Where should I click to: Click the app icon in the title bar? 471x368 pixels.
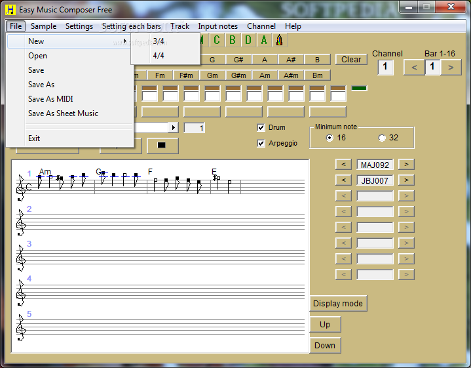10,10
